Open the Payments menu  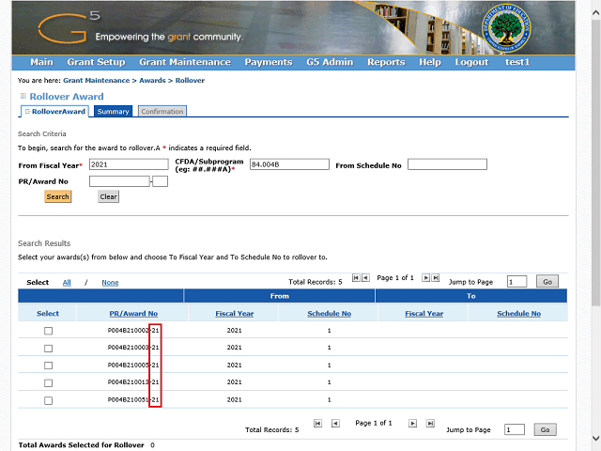268,62
